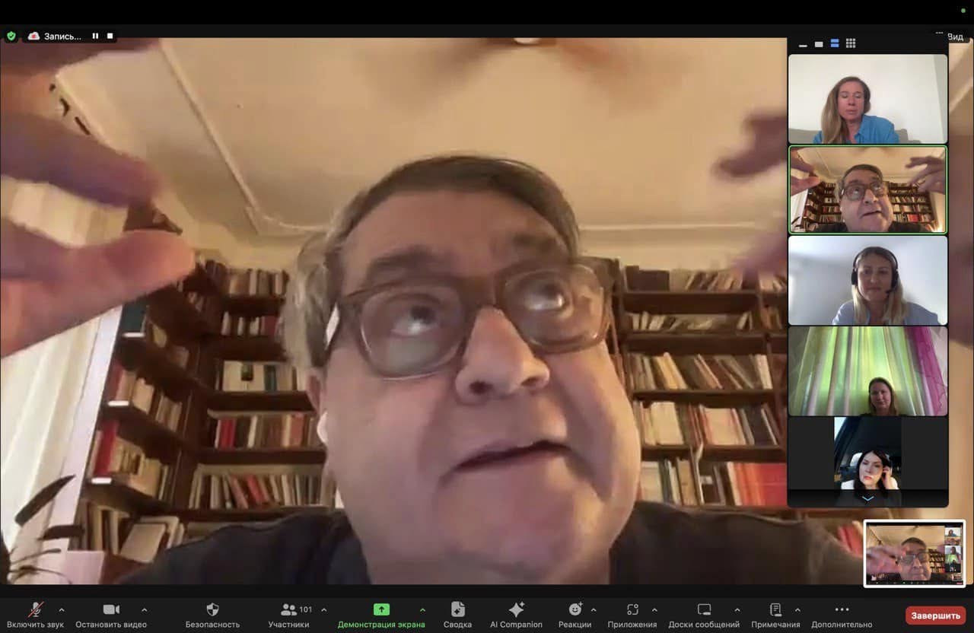
Task: Click the green Демонстрация экрана share icon
Action: coord(381,609)
